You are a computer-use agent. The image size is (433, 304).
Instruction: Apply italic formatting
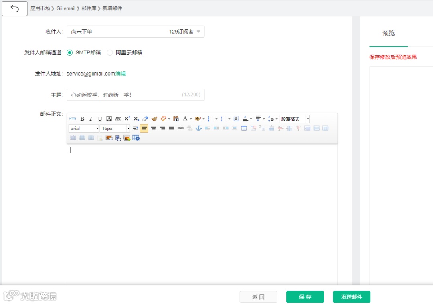pos(91,119)
